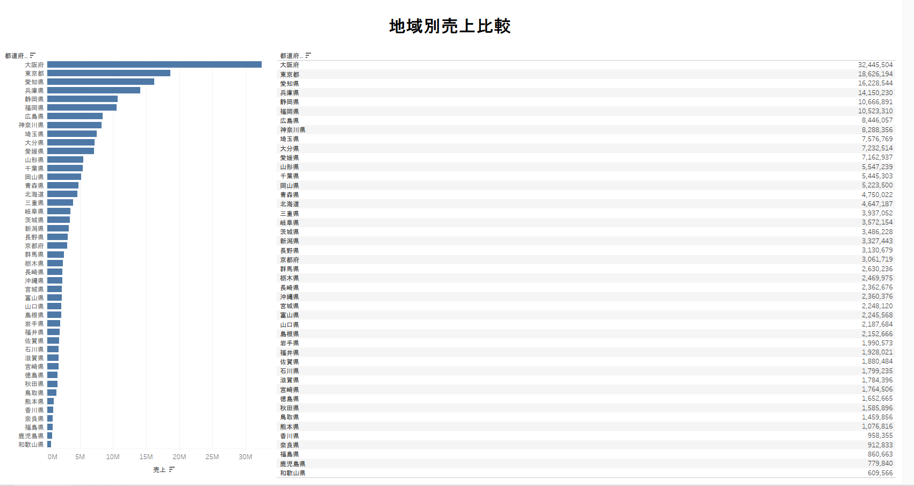Click the 都道府.. column header in the table

click(291, 56)
